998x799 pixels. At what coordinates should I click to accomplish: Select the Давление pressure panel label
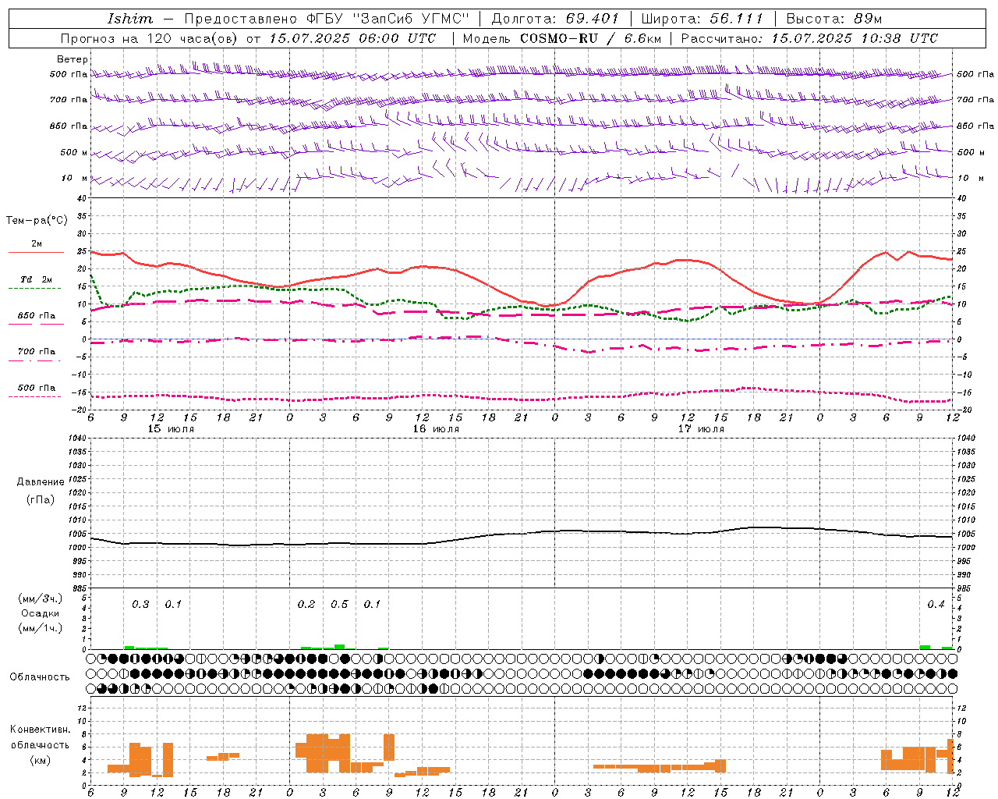[x=41, y=482]
